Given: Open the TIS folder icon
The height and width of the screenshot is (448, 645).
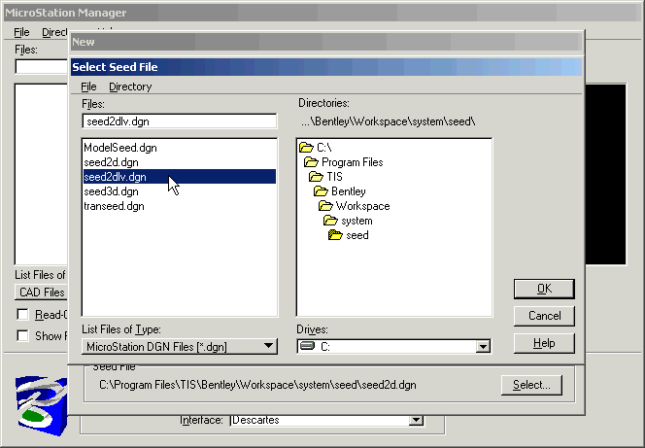Looking at the screenshot, I should click(x=316, y=177).
